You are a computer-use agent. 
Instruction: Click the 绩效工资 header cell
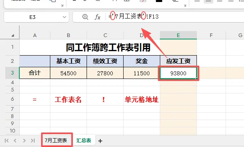tap(105, 61)
